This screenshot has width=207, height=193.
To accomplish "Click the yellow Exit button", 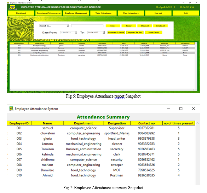I will coord(186,13).
